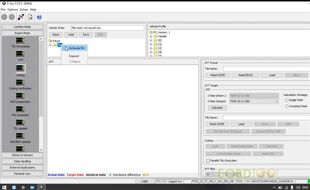310x190 pixels.
Task: Open the I-Step (target) dropdown
Action: pos(276,101)
